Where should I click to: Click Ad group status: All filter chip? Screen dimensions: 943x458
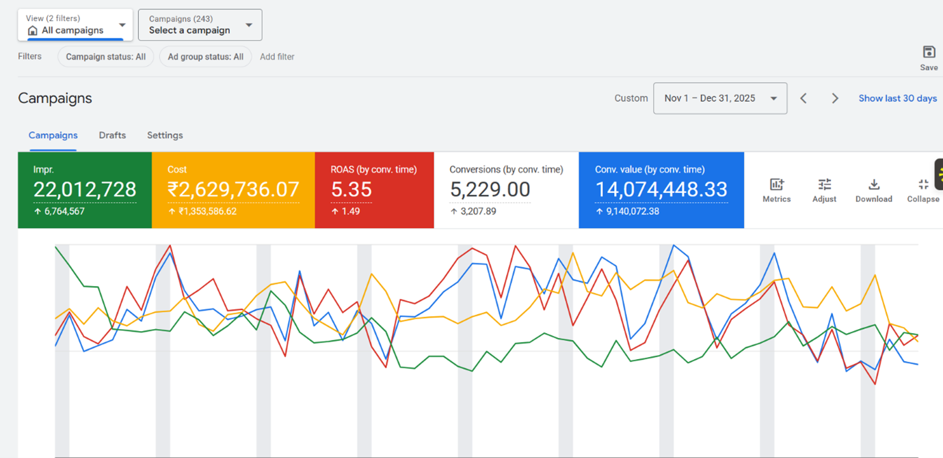click(x=205, y=57)
